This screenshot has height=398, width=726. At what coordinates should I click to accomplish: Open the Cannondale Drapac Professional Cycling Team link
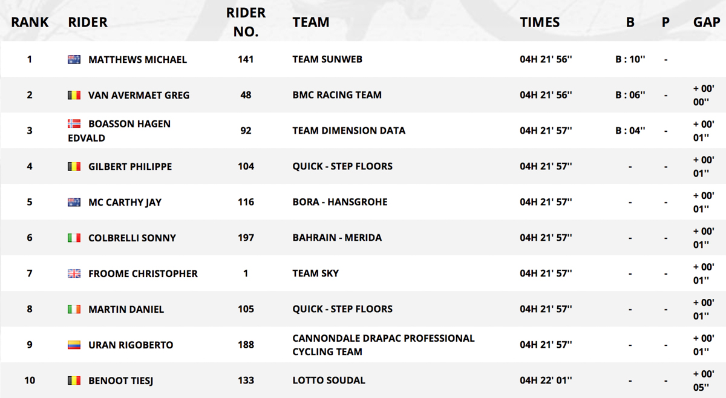[x=384, y=345]
